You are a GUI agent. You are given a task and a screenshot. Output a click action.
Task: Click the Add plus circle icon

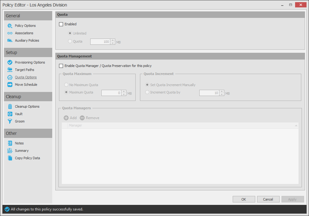(x=66, y=118)
